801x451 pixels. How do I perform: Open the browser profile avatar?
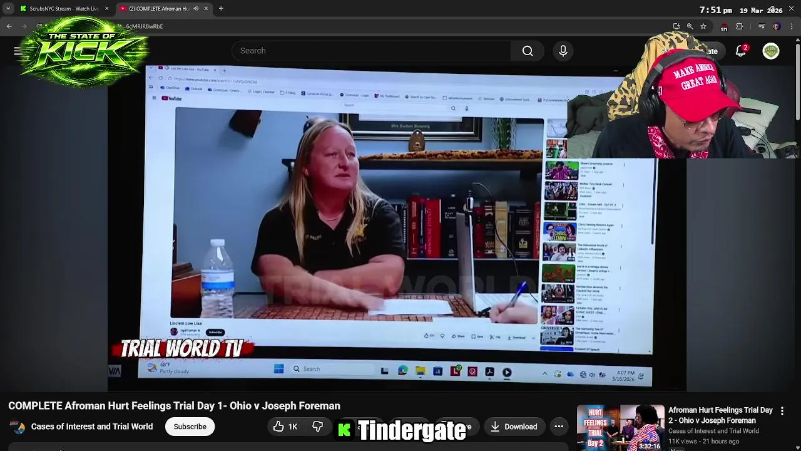(x=777, y=26)
